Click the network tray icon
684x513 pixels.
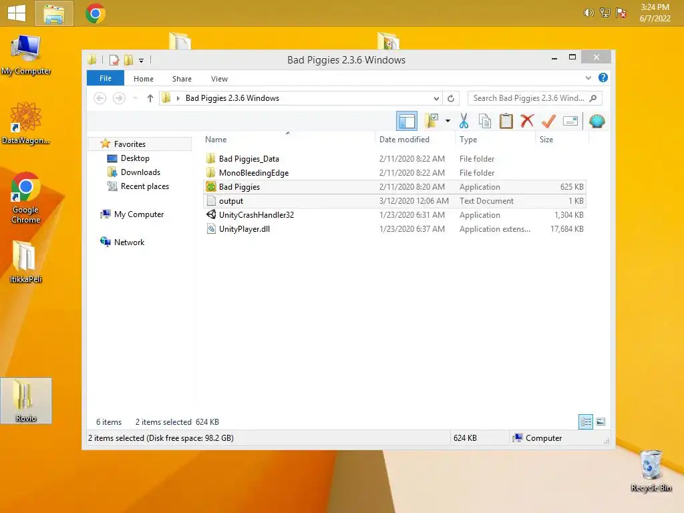pos(605,13)
